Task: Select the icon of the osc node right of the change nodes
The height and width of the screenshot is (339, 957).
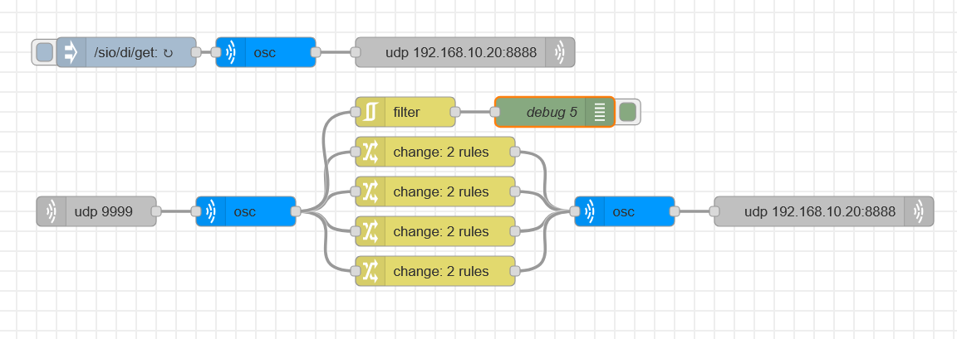Action: 590,211
